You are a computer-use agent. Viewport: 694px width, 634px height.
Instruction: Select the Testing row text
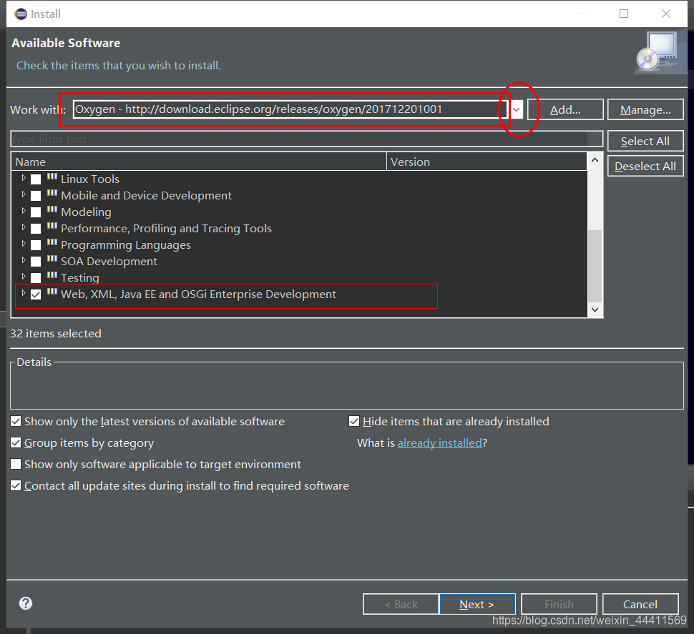[79, 277]
